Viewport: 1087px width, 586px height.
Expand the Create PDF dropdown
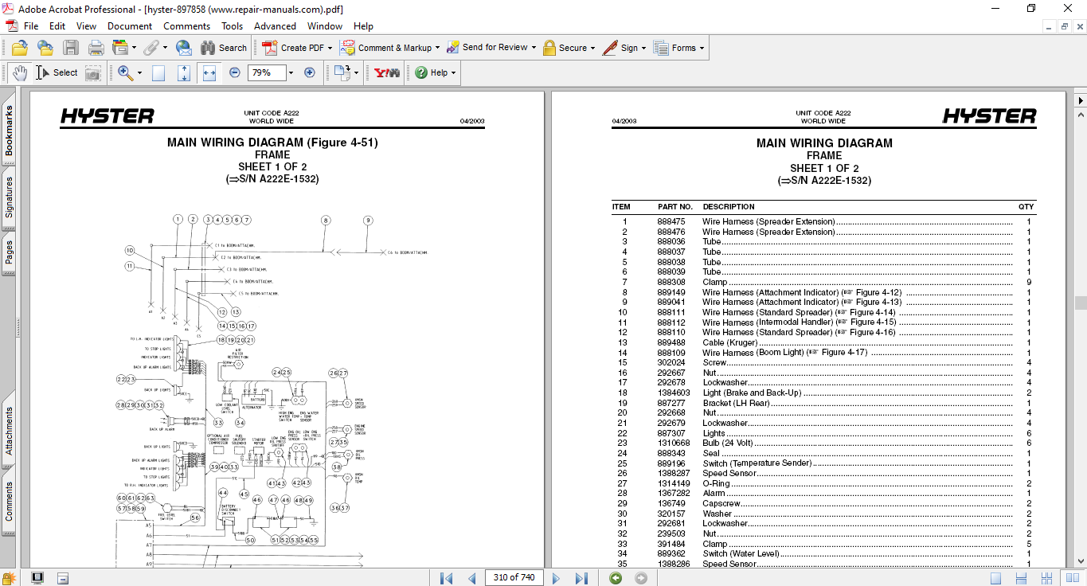(x=329, y=49)
